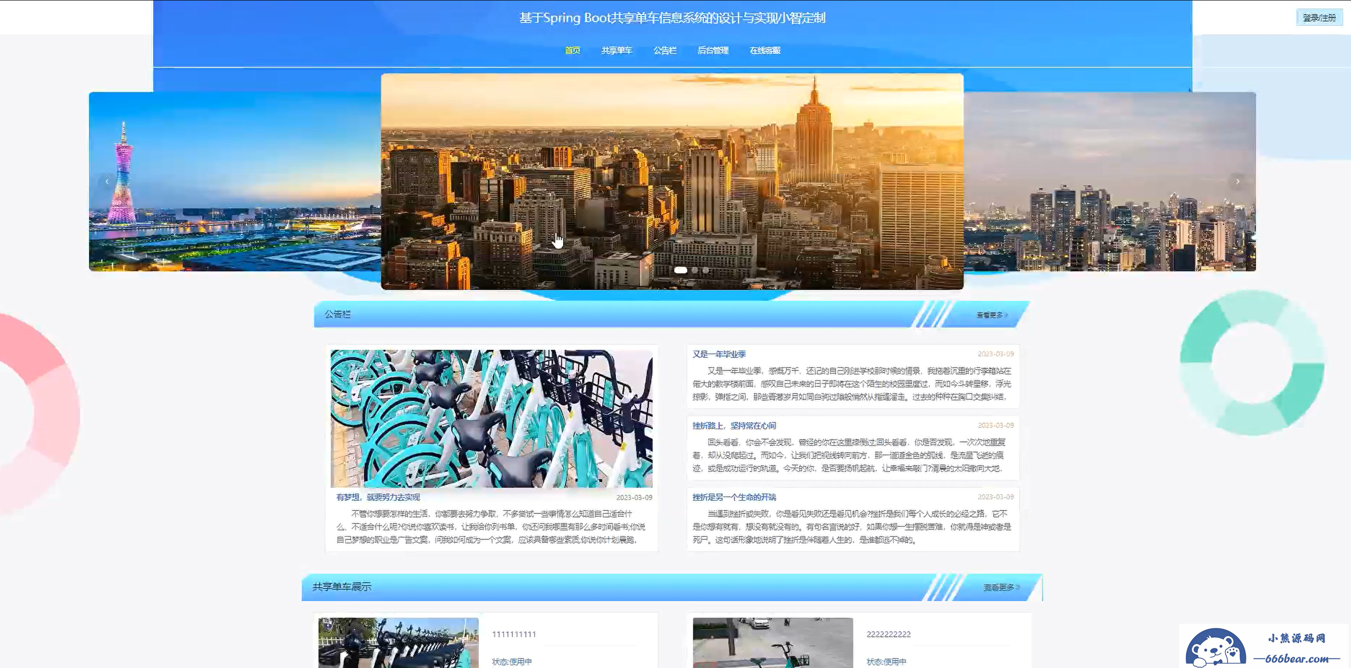Screen dimensions: 1351x668
Task: Click the bike title 1111111111
Action: [514, 634]
